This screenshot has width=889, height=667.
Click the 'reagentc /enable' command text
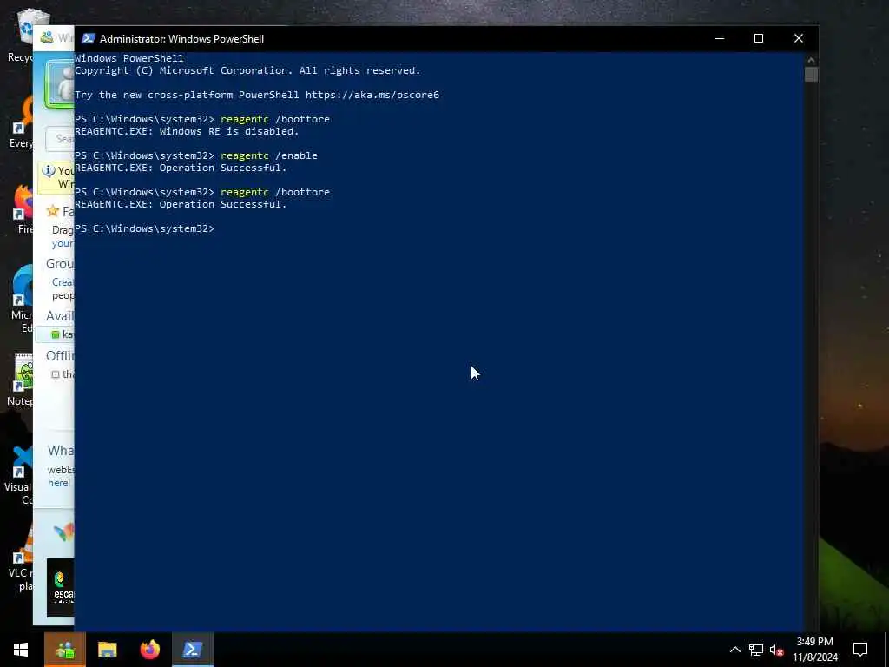tap(269, 155)
